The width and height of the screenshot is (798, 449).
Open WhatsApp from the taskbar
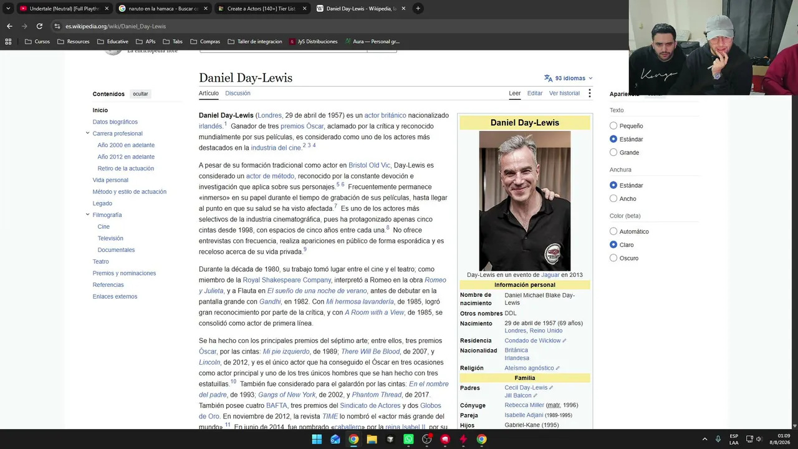(x=408, y=439)
